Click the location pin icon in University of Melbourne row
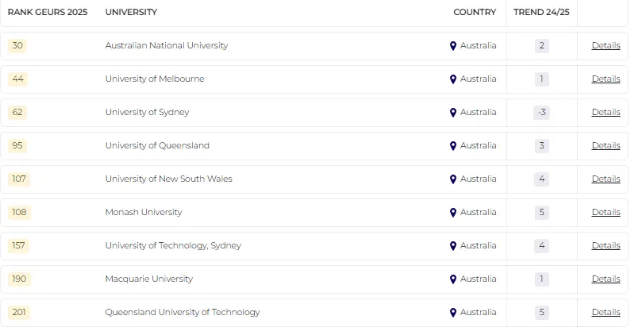Viewport: 631px width, 331px height. [453, 79]
